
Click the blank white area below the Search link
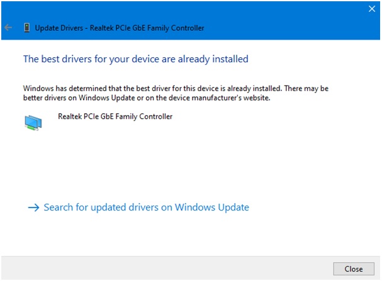[189, 236]
